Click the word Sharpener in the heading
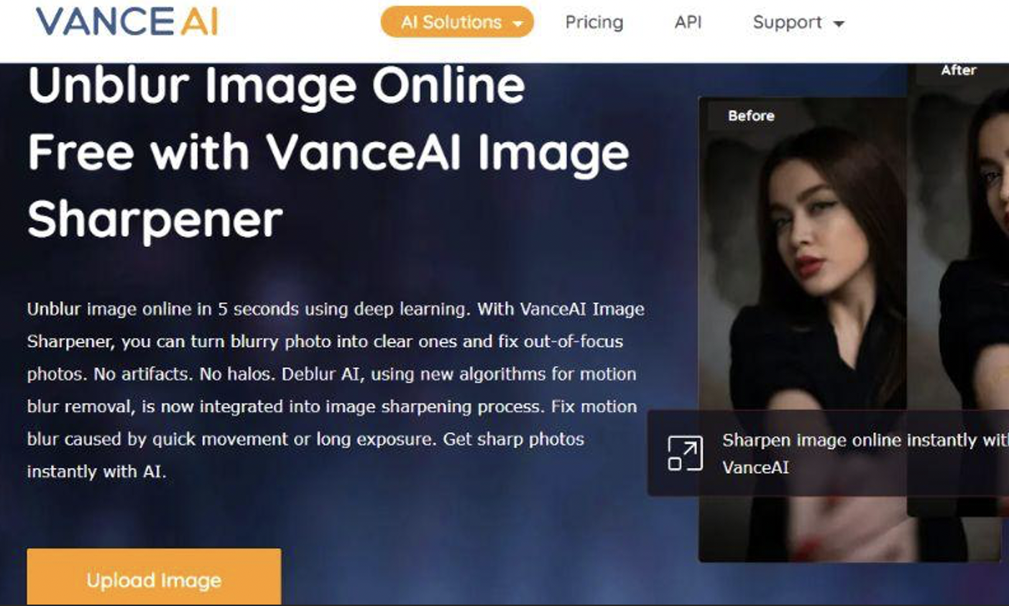 pos(155,219)
